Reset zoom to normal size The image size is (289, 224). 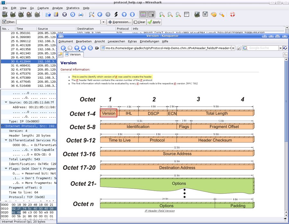[178, 14]
